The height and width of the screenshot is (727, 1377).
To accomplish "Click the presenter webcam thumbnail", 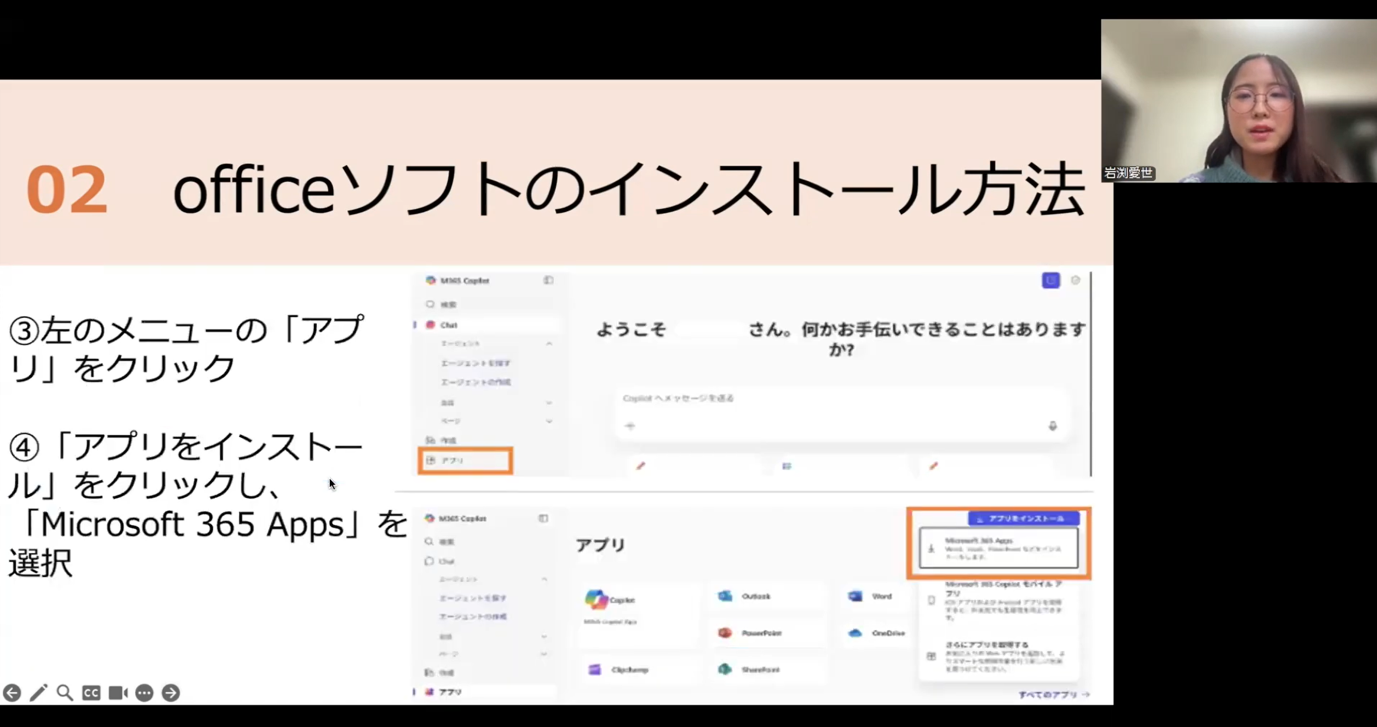I will tap(1239, 101).
